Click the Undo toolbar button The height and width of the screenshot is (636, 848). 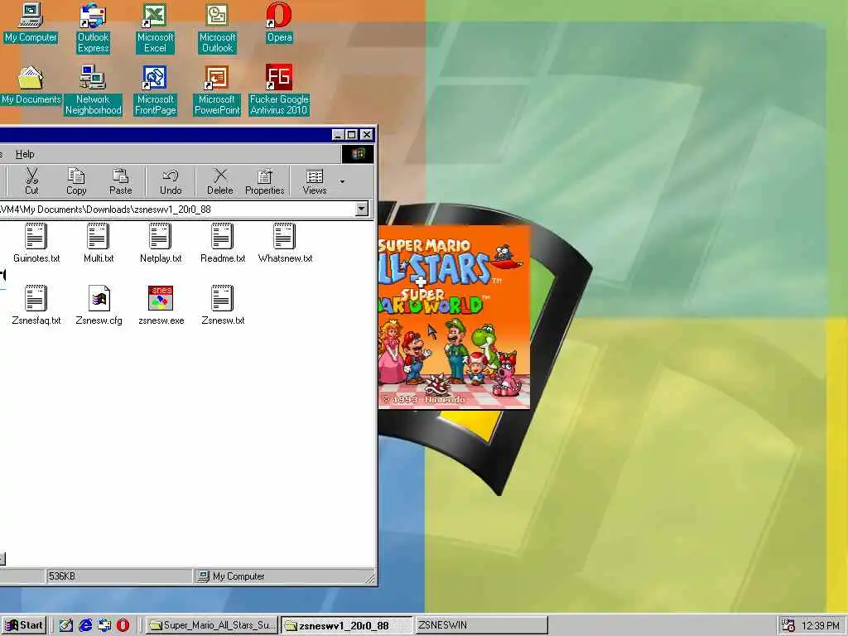(171, 181)
